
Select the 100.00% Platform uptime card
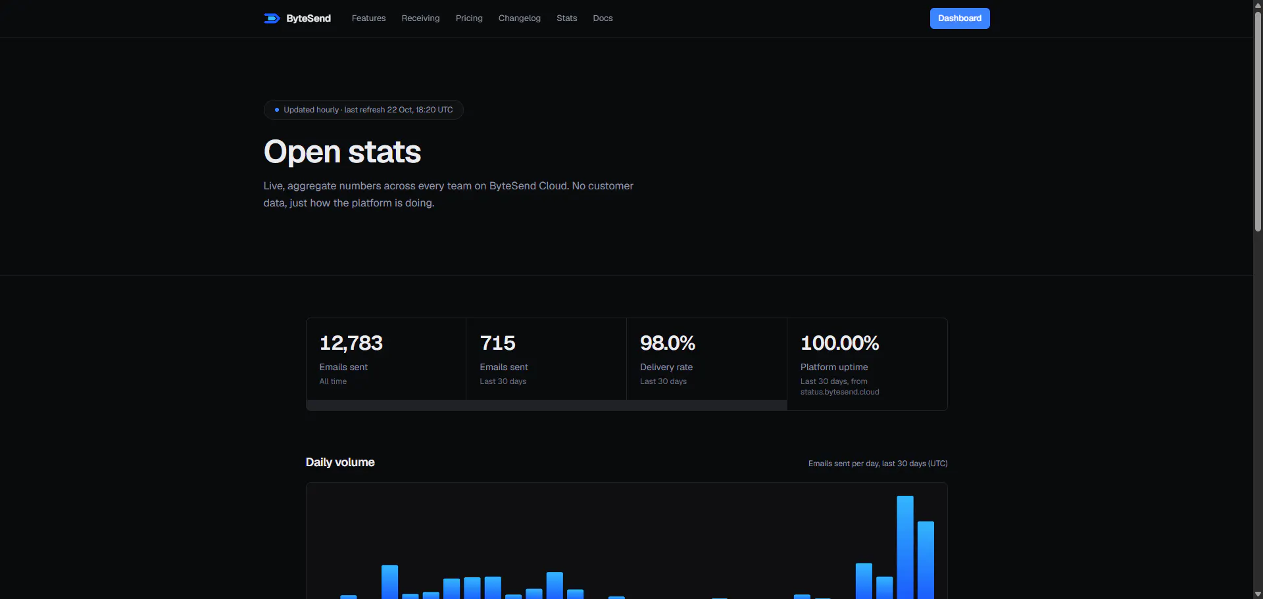[867, 364]
